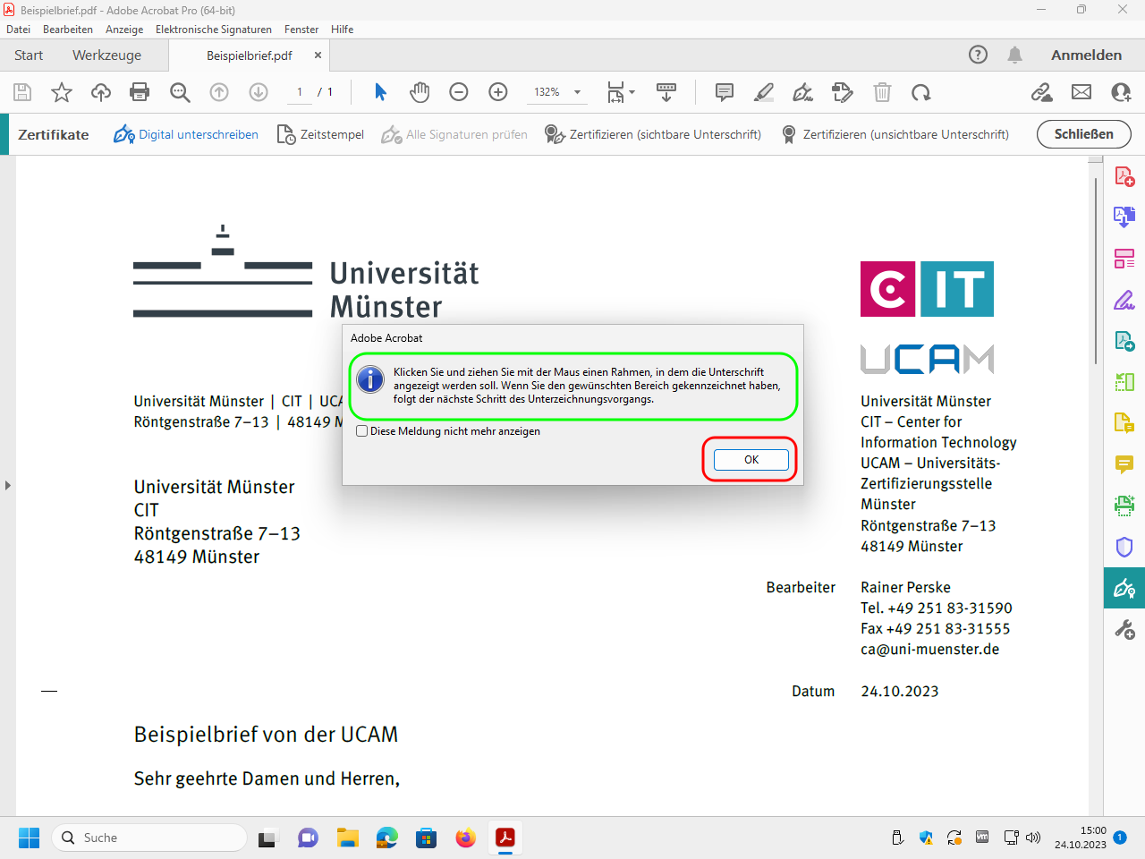Open Firefox from the Windows taskbar
This screenshot has width=1145, height=859.
pyautogui.click(x=465, y=838)
